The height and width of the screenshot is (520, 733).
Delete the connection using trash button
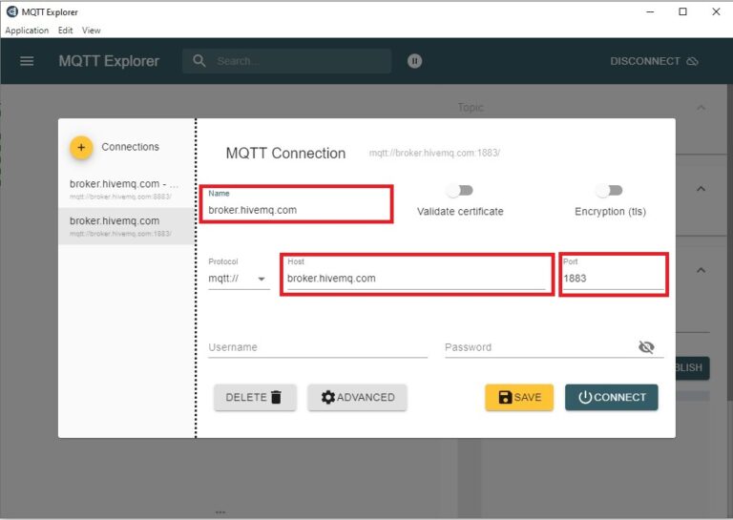[x=254, y=397]
